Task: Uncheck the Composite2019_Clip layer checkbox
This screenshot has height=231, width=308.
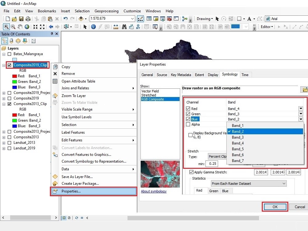Action: (9, 65)
